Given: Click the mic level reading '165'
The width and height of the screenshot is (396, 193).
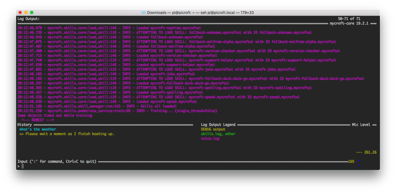Looking at the screenshot, I should click(351, 161).
